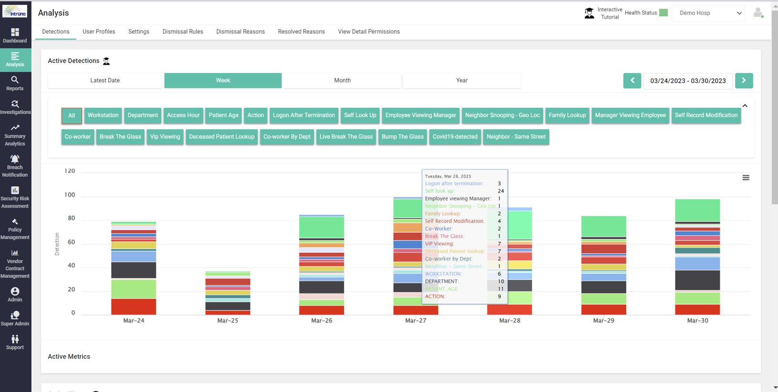
Task: Click the green top segment of Mar-30 bar
Action: point(697,210)
